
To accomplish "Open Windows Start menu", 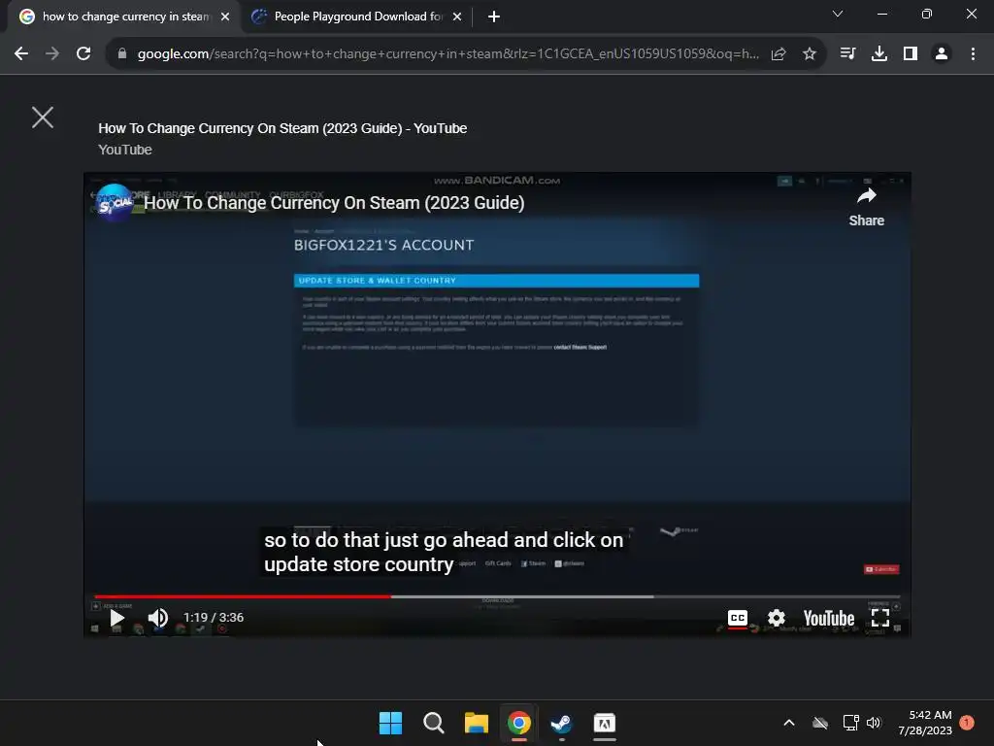I will click(390, 723).
